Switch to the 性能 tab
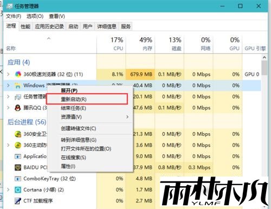This screenshot has width=271, height=209. coord(25,27)
